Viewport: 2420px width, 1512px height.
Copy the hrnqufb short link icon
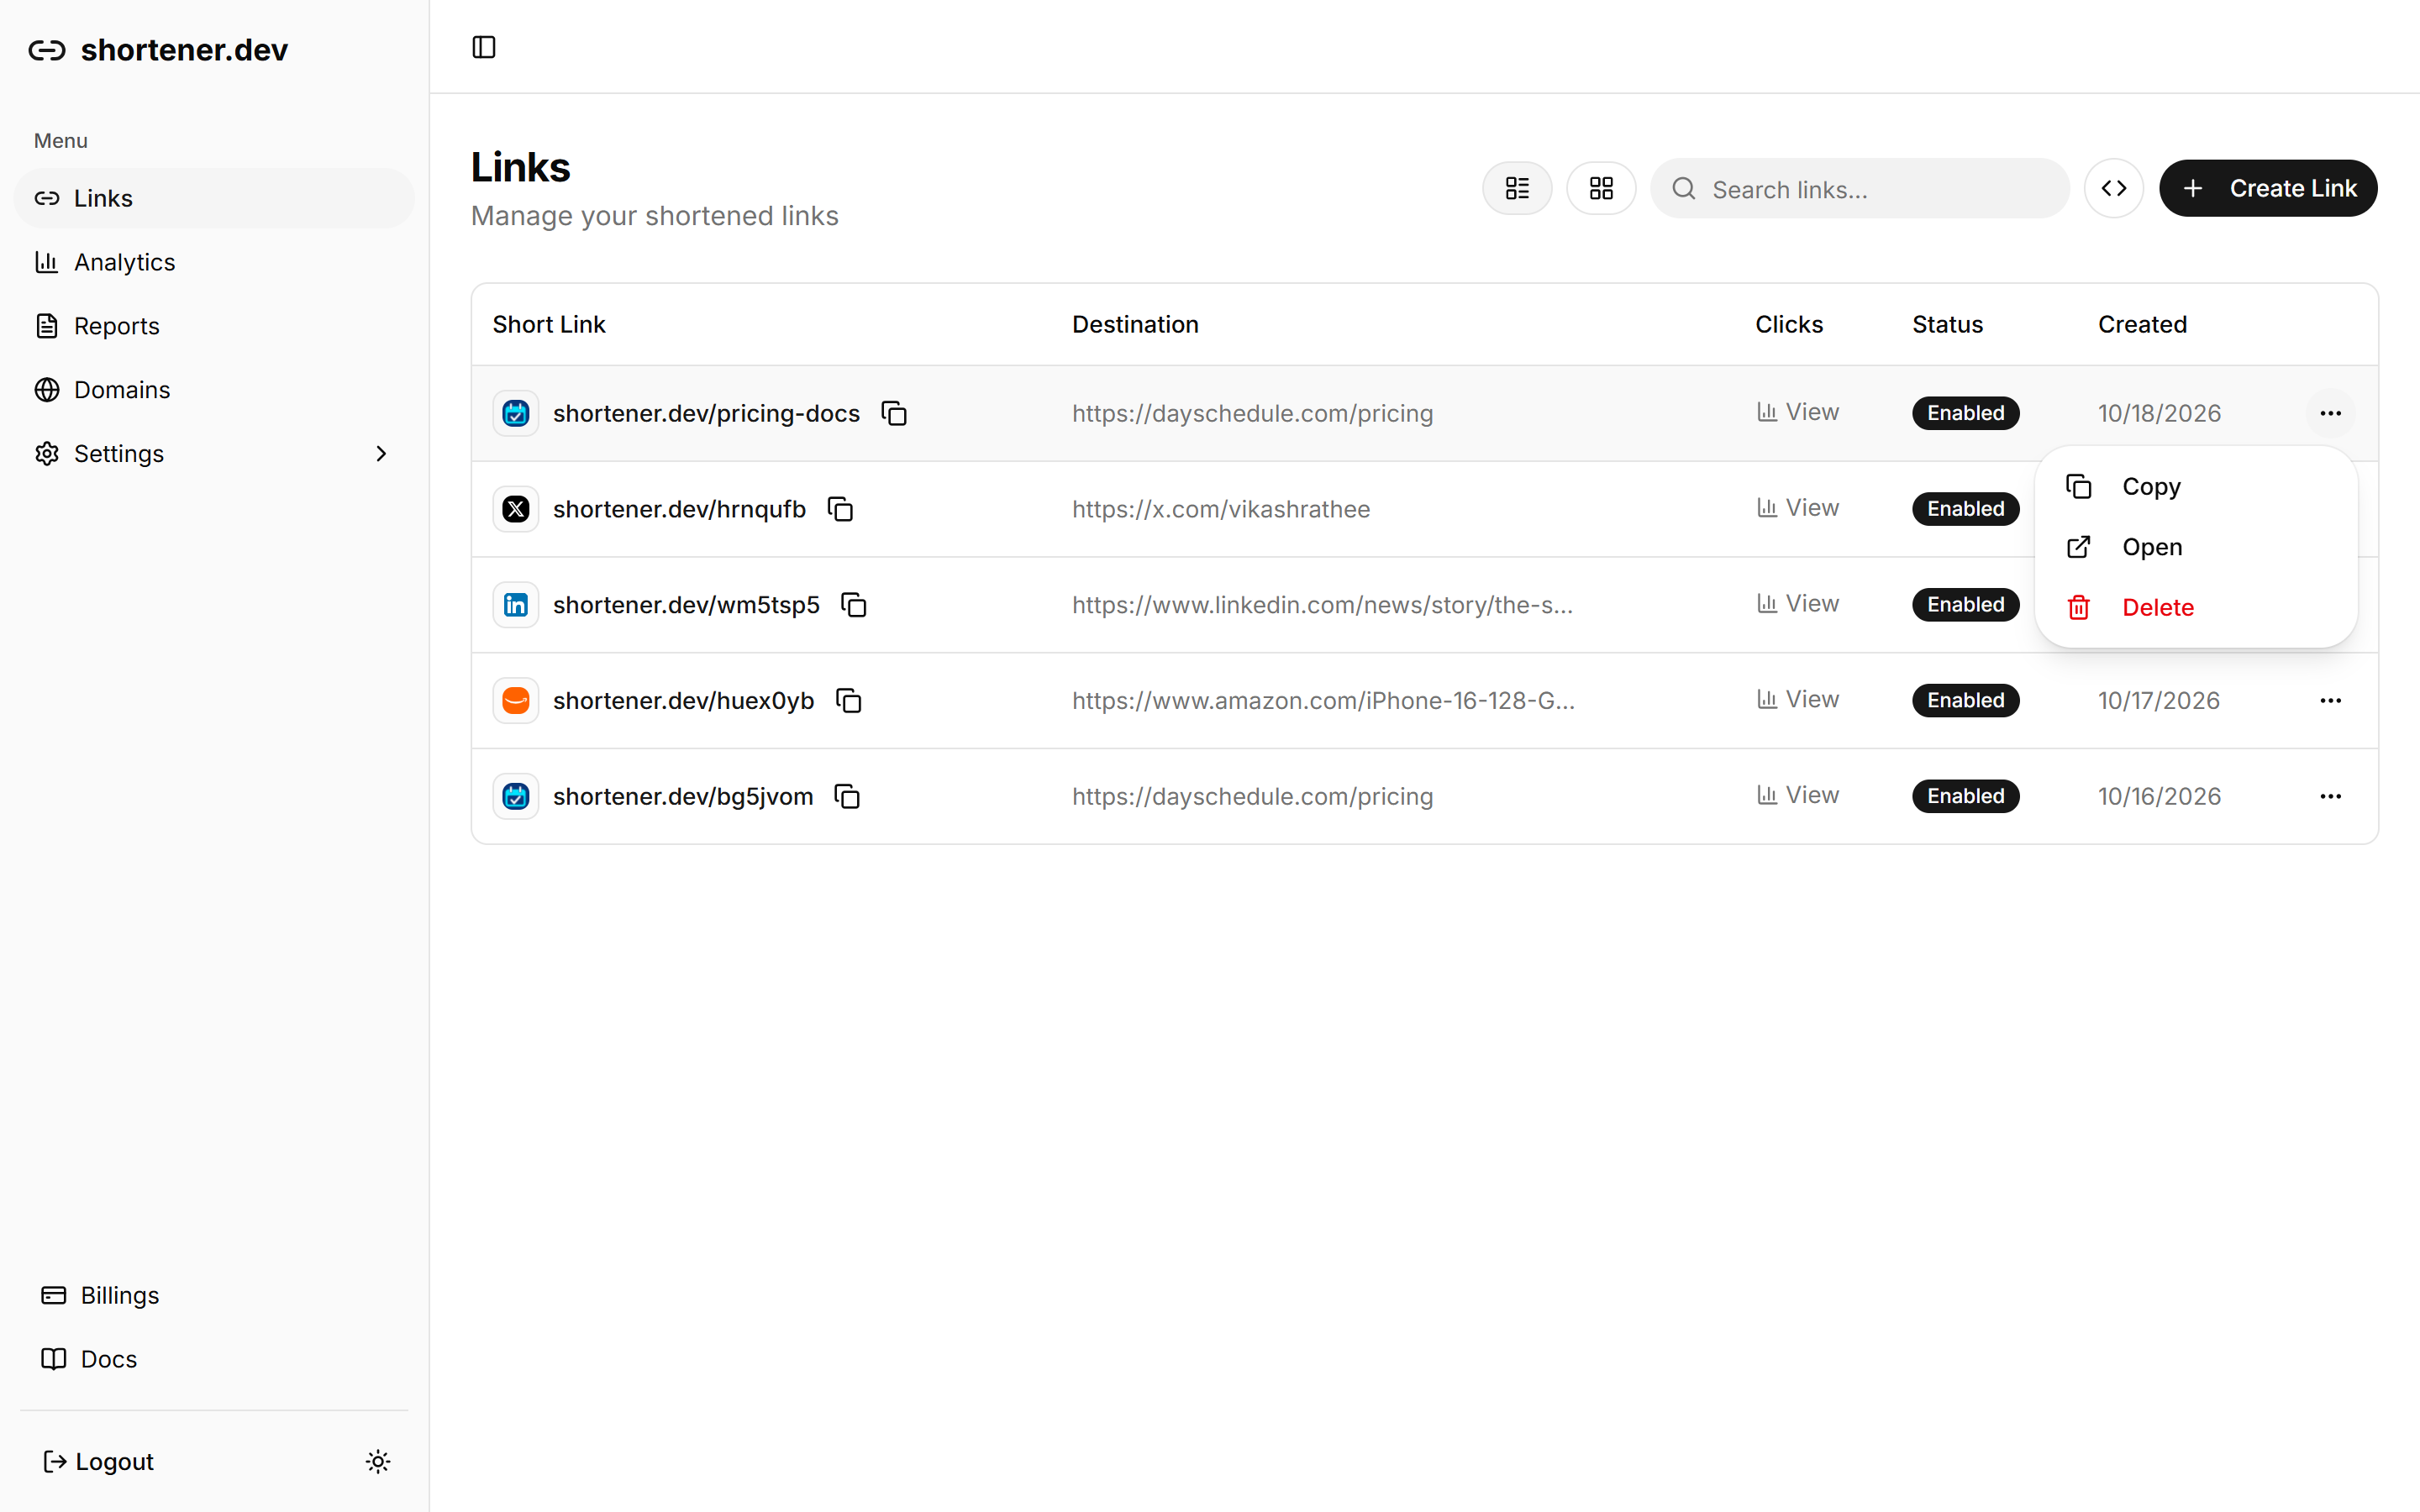[x=840, y=509]
